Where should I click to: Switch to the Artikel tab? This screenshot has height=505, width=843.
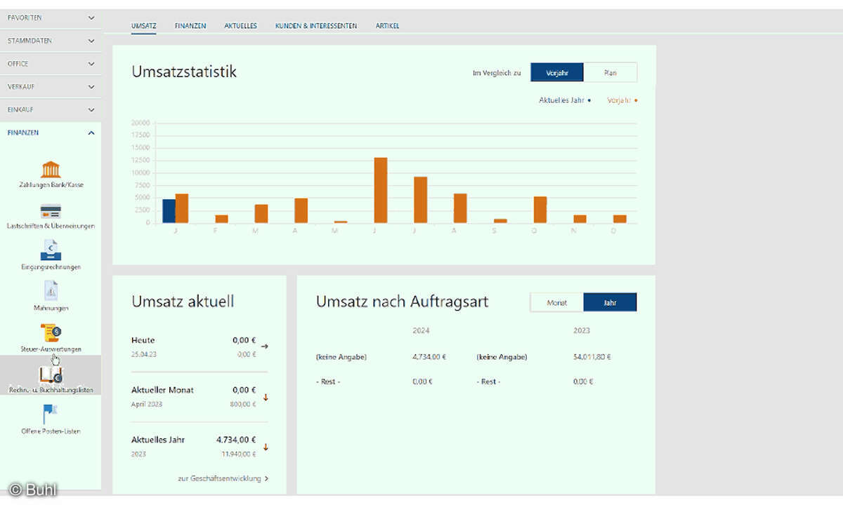[387, 26]
